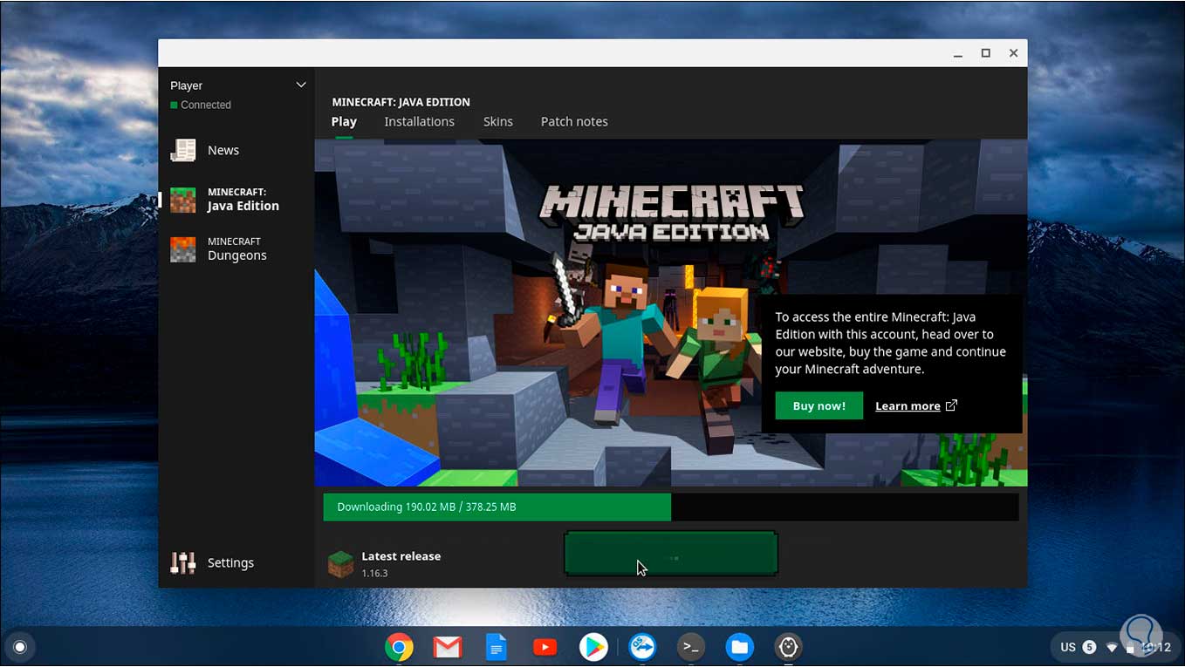Click the green Buy now! button
The width and height of the screenshot is (1185, 667).
(x=819, y=405)
